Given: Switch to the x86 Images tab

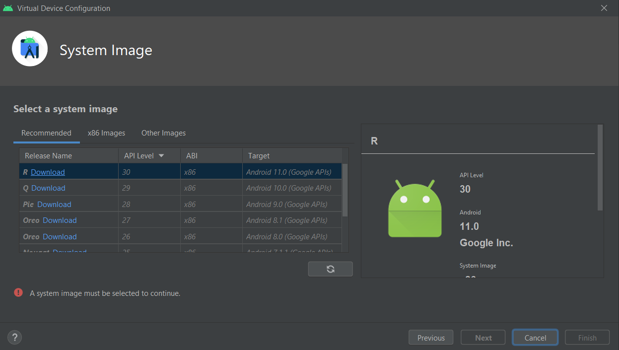Looking at the screenshot, I should (x=106, y=133).
